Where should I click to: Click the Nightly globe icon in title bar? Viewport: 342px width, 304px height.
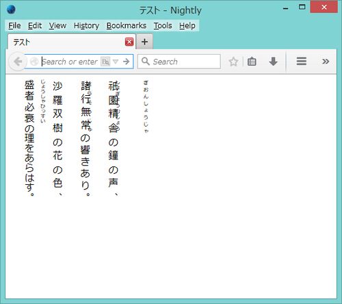click(11, 10)
